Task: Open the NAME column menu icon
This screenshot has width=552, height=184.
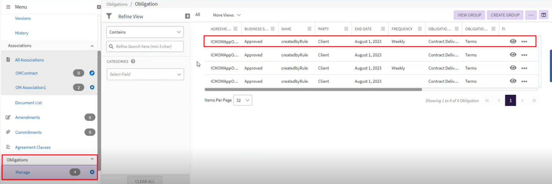Action: click(x=309, y=29)
